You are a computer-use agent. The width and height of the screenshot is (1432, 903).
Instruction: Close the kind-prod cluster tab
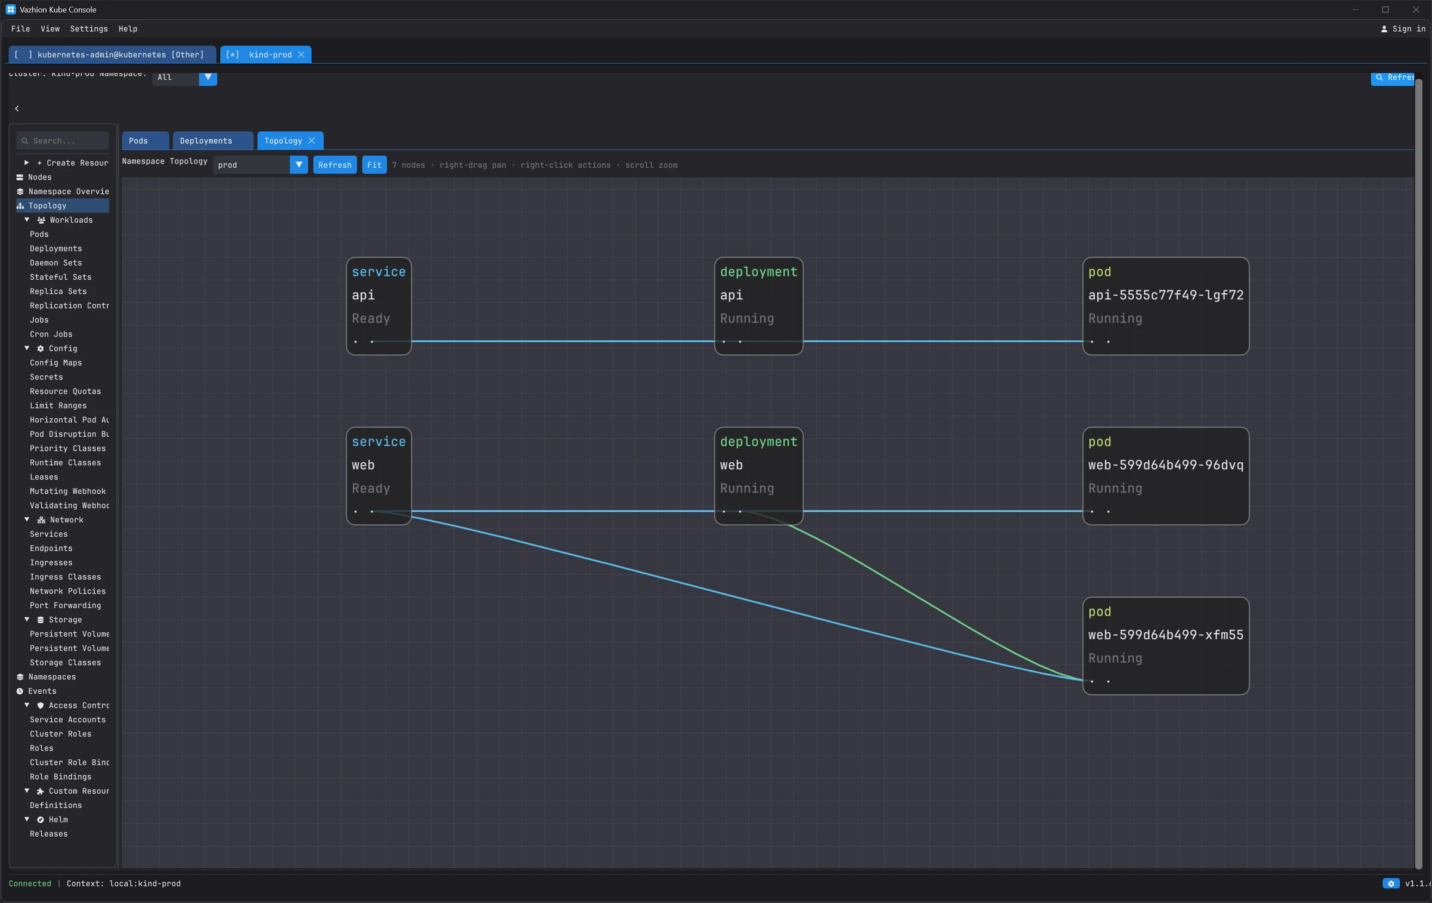[301, 54]
